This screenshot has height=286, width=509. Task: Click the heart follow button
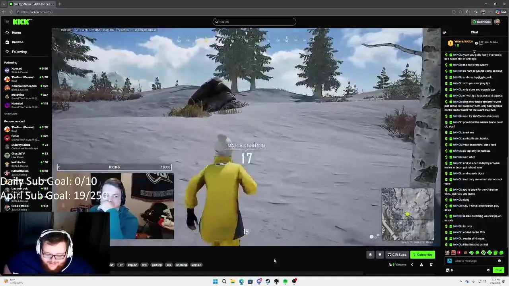click(x=380, y=255)
